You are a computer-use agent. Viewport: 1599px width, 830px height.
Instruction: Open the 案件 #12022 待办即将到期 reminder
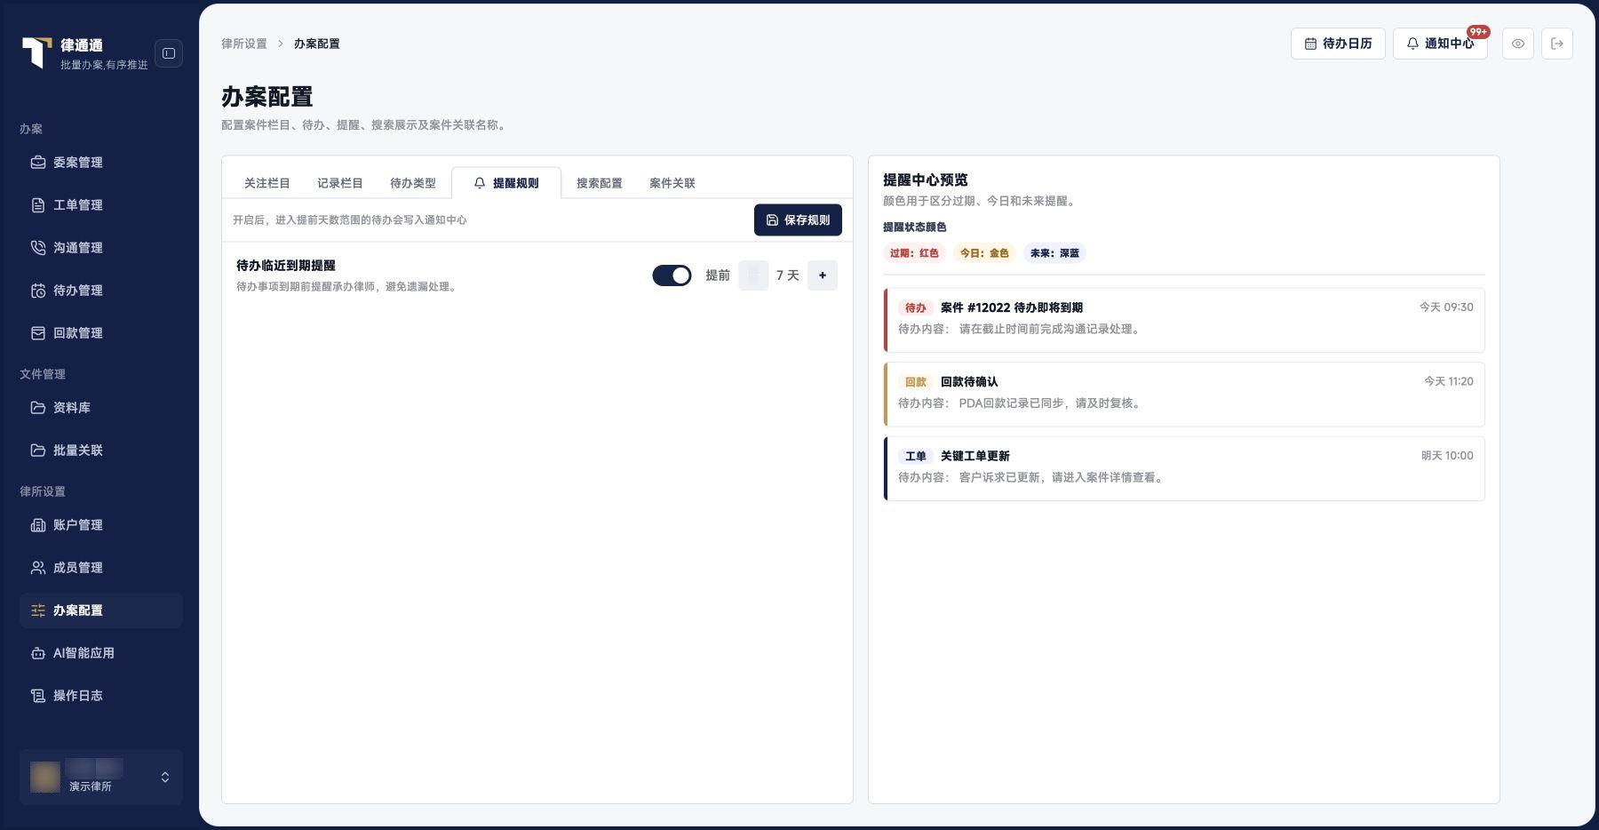[1184, 320]
